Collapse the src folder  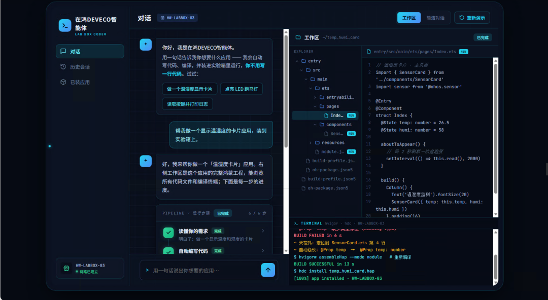(301, 70)
